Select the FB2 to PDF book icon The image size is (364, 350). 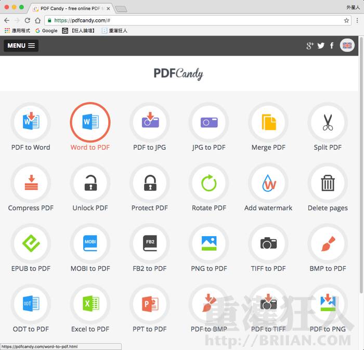pos(150,243)
